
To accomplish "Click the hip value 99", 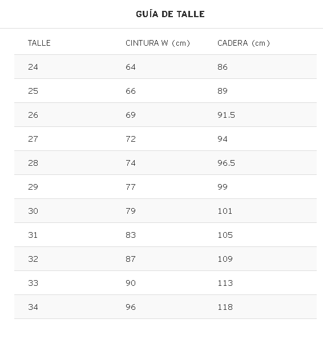I will 223,187.
